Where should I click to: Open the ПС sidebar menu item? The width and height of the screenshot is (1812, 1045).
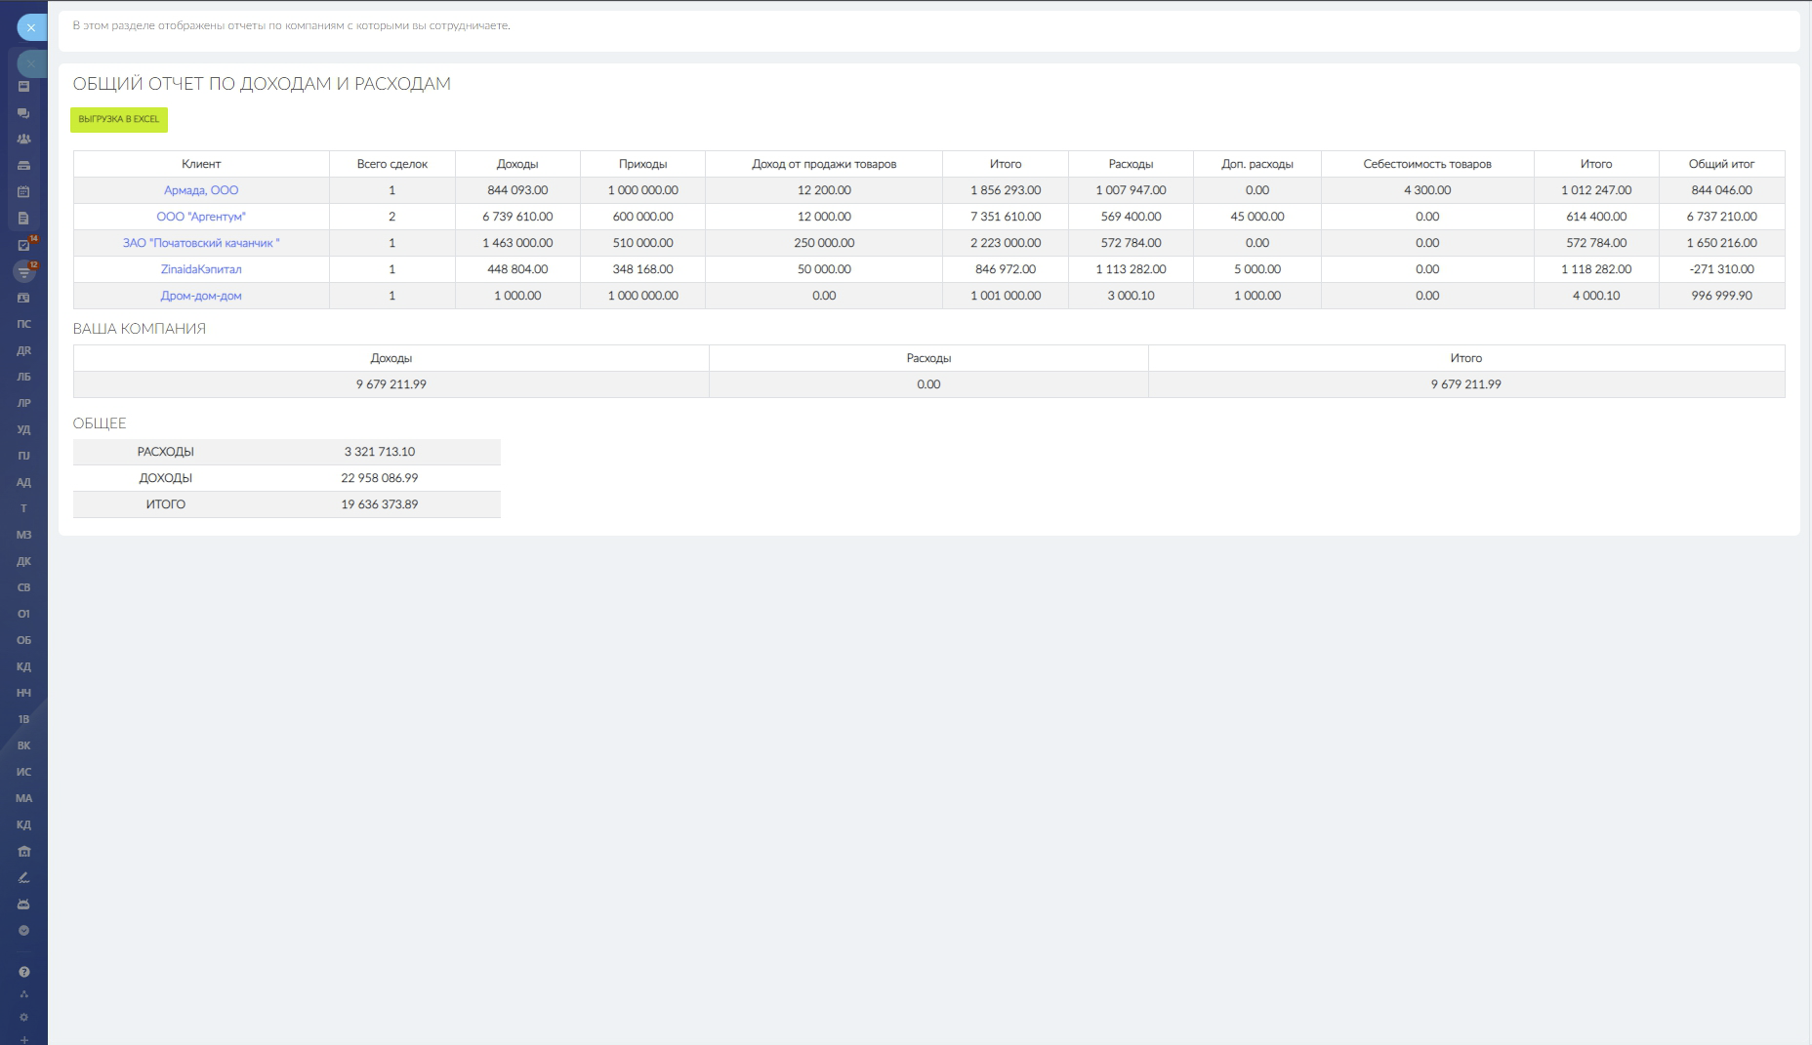click(x=23, y=324)
